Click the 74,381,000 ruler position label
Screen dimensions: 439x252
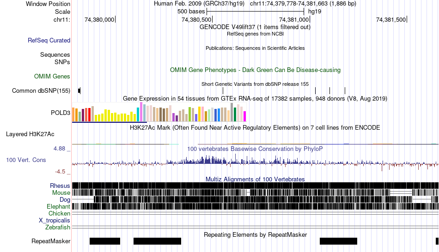[294, 19]
